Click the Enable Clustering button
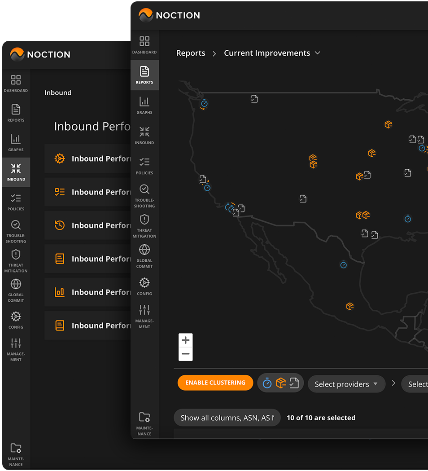 point(215,383)
